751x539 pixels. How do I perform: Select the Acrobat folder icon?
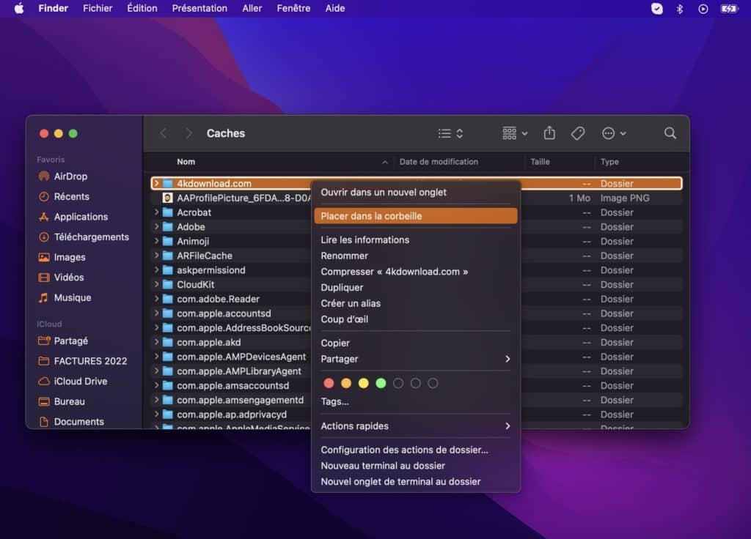point(168,212)
